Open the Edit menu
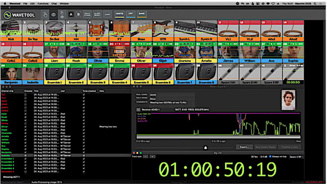Screen dimensions: 327x184 pos(32,3)
